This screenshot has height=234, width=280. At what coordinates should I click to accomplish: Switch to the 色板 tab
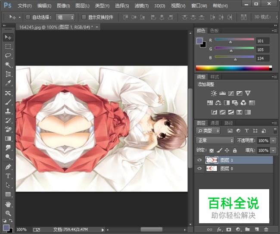click(x=214, y=31)
